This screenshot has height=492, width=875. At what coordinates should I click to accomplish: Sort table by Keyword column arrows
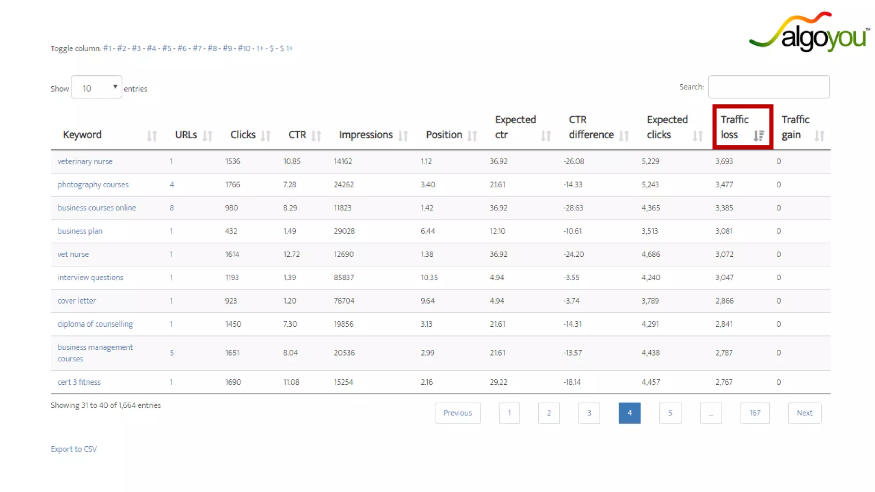click(x=152, y=136)
